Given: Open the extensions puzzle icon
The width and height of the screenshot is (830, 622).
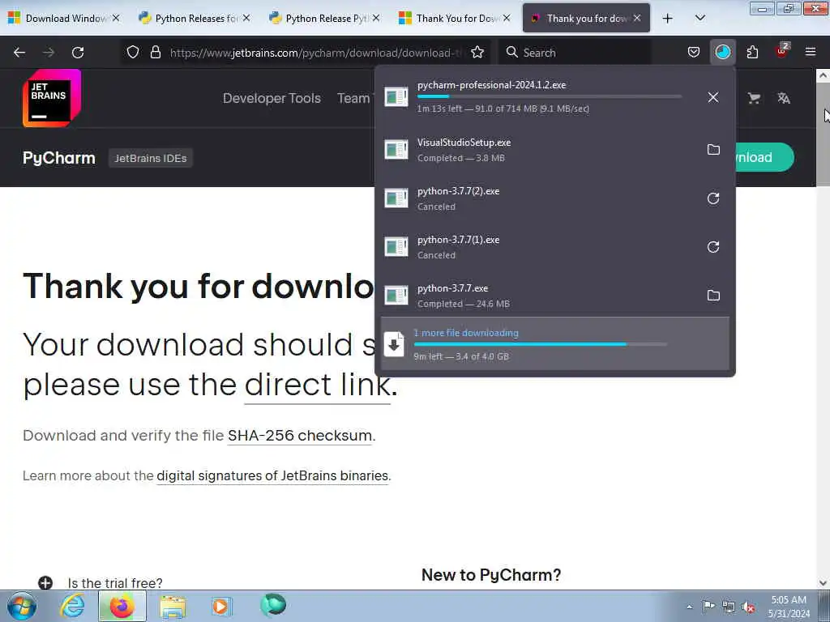Looking at the screenshot, I should (x=752, y=53).
